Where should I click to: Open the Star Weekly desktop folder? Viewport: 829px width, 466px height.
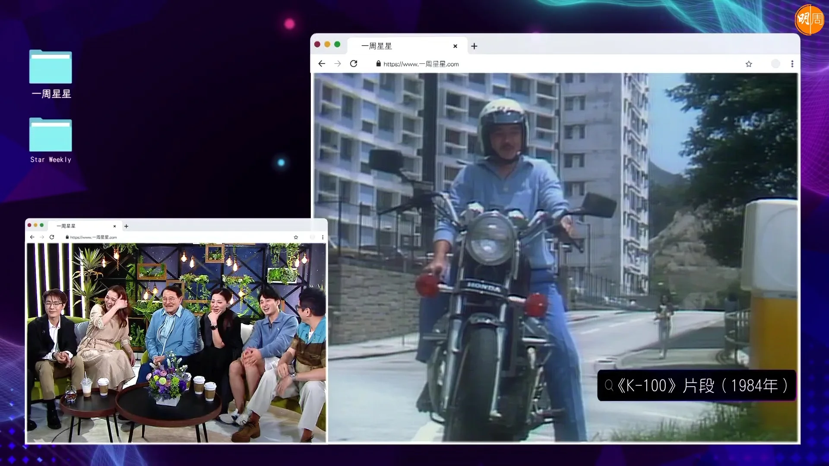coord(51,141)
